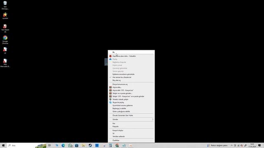Select Sıkıştır "LFS - Kısayol.rar" ve e-posta gönder
Viewport: 264px width, 148px height.
tap(131, 96)
